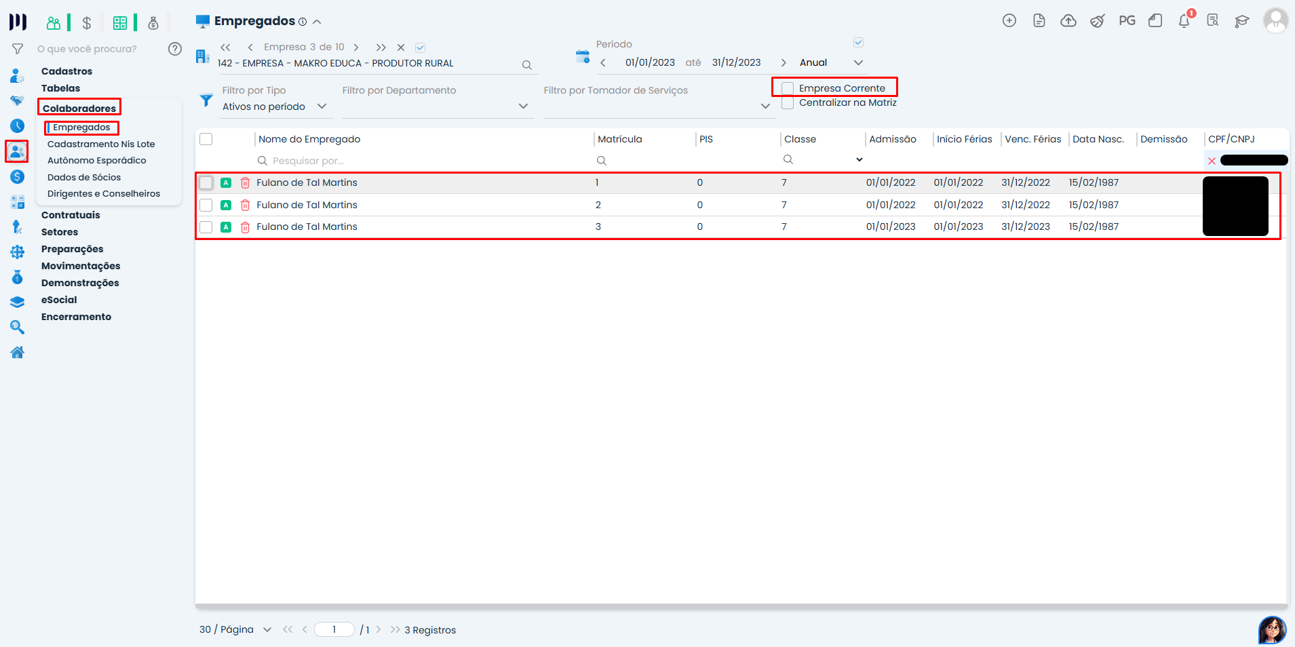Click the home icon in left sidebar
Image resolution: width=1295 pixels, height=647 pixels.
(18, 353)
